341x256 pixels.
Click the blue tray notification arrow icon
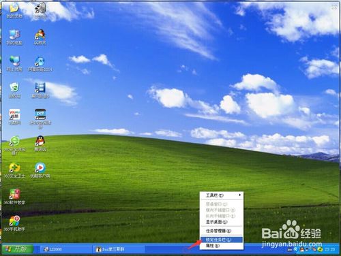tap(296, 249)
